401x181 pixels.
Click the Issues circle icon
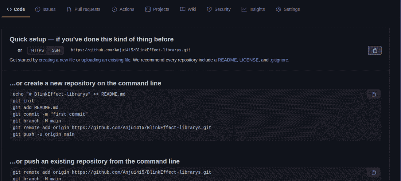(x=38, y=9)
